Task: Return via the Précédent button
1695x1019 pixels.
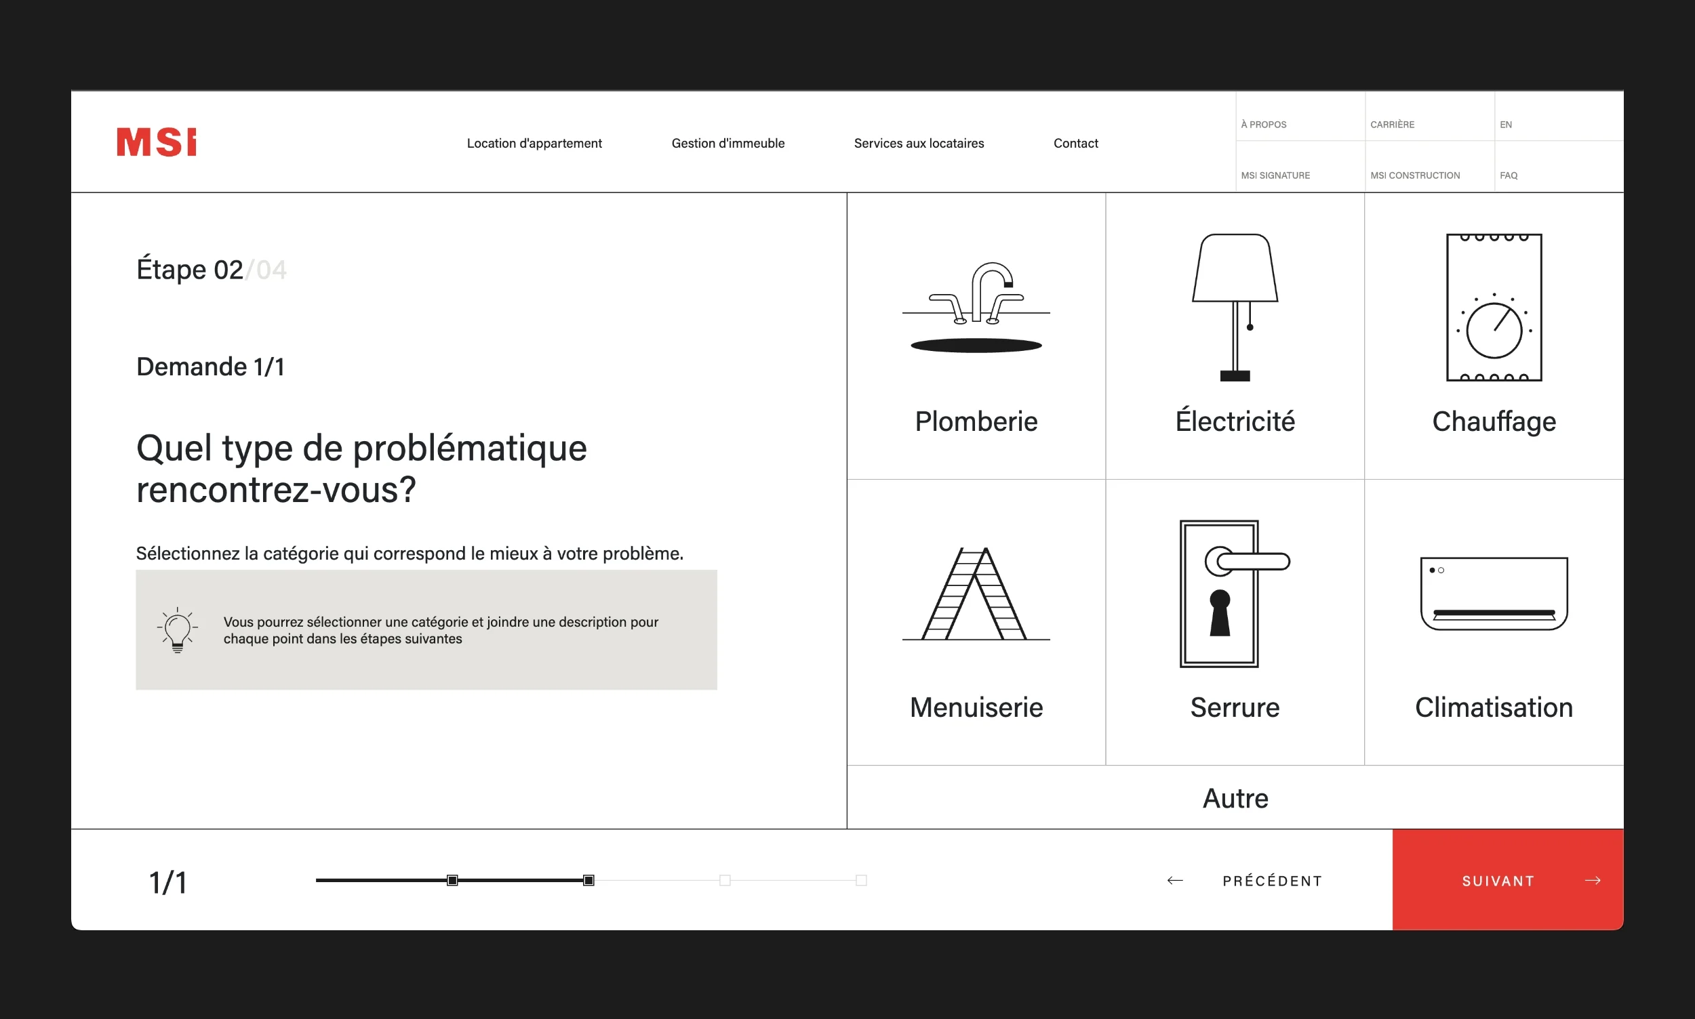Action: 1245,880
